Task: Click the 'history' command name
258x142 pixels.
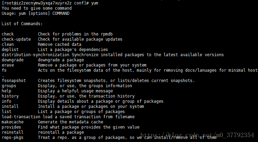Action: coord(10,96)
